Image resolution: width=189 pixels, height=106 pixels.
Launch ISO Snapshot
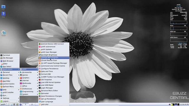54,80
